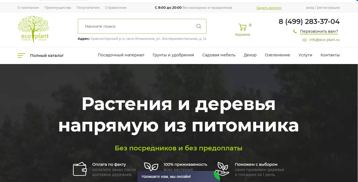
Task: Open the shopping cart icon
Action: pos(242,27)
